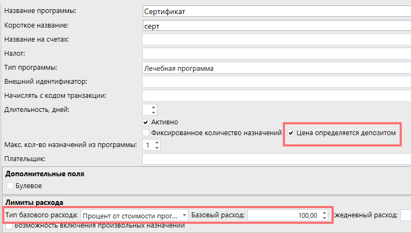This screenshot has width=411, height=233.
Task: Decrease Длительность, дней with down arrow
Action: point(153,113)
